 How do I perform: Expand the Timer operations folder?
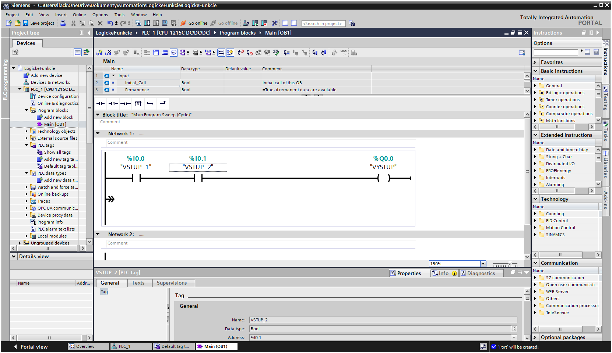[x=535, y=100]
